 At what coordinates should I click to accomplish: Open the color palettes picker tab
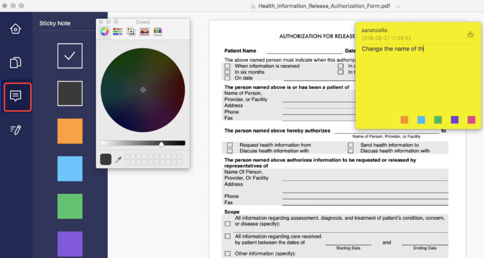tap(131, 32)
